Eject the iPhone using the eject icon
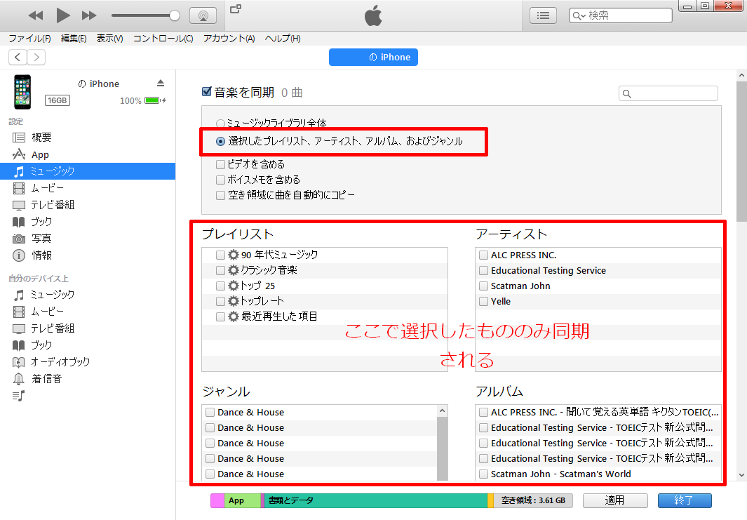Viewport: 747px width, 520px height. [x=161, y=84]
